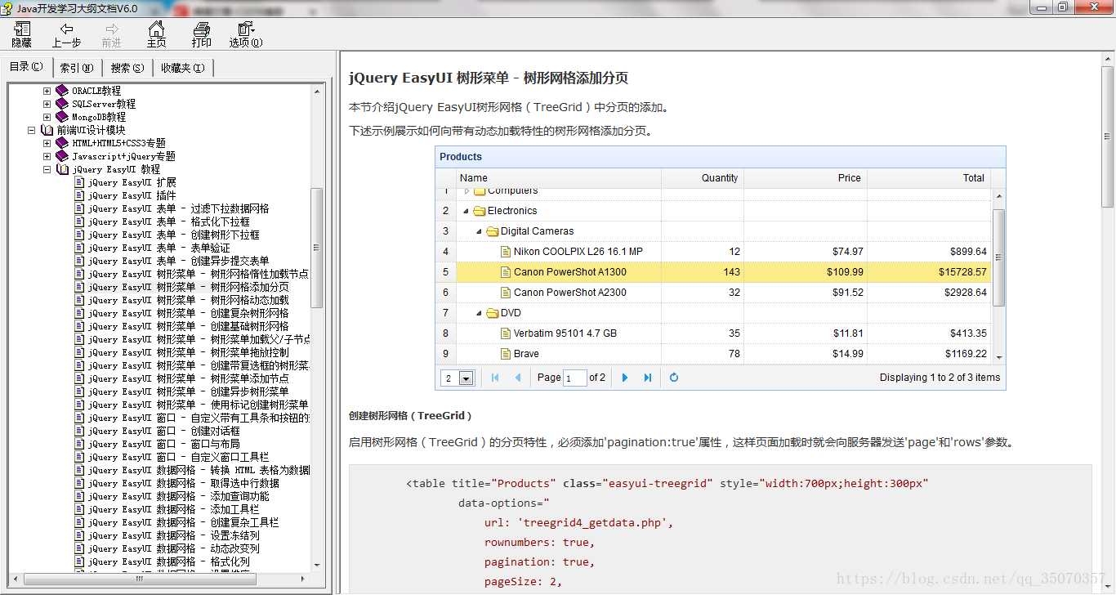Open the page size dropdown

[x=466, y=378]
